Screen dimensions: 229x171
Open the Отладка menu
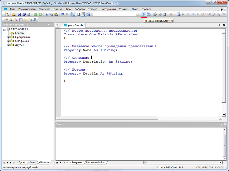coord(92,9)
